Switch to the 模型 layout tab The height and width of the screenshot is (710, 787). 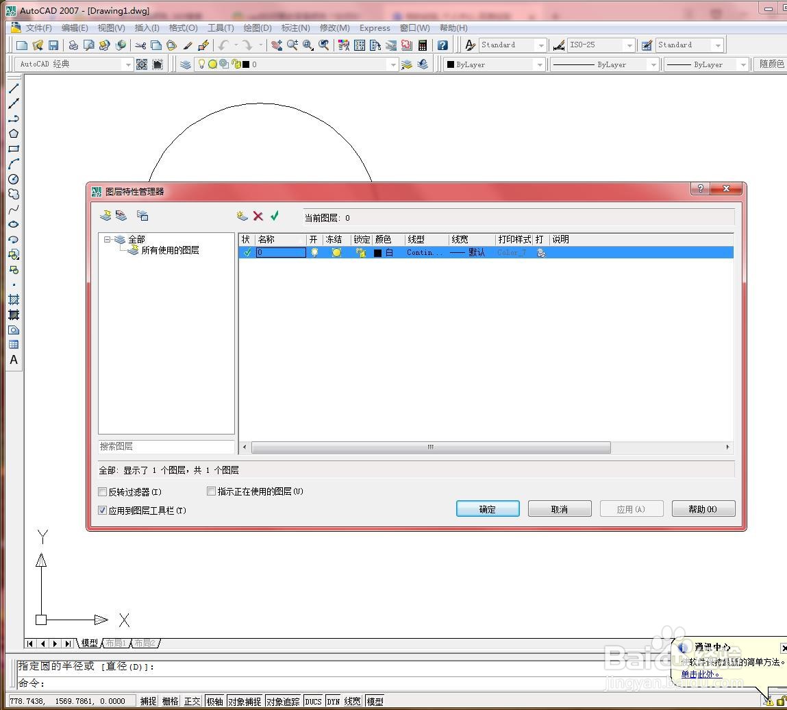click(89, 643)
